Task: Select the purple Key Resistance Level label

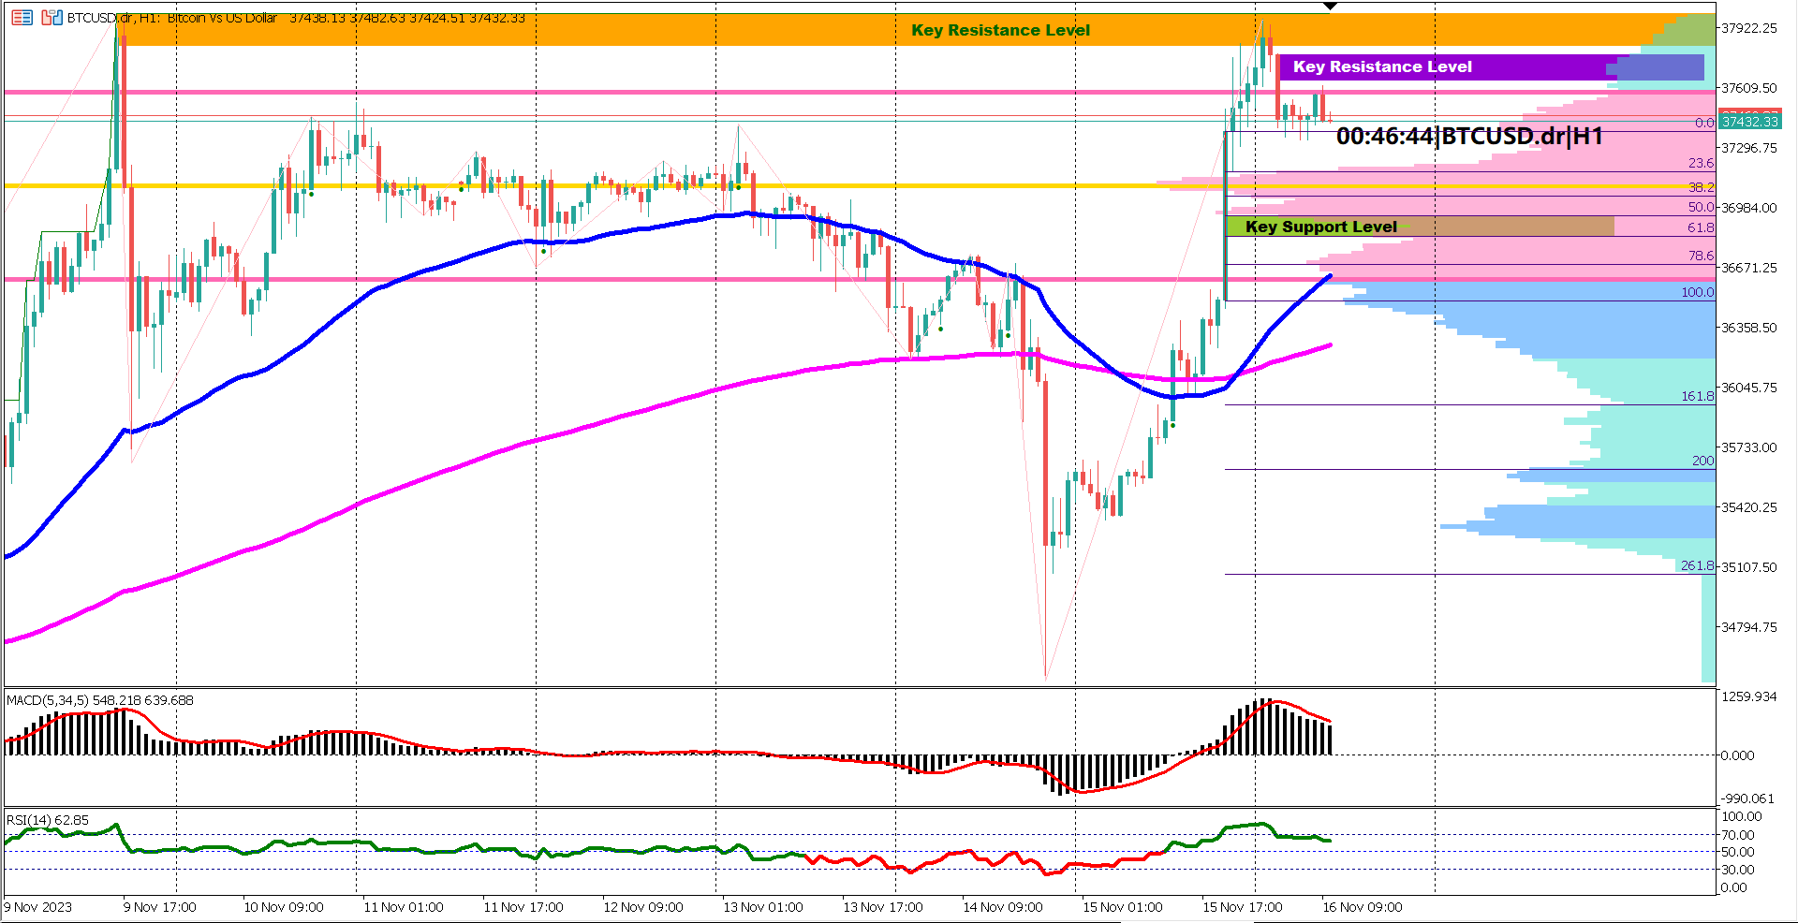Action: coord(1381,67)
